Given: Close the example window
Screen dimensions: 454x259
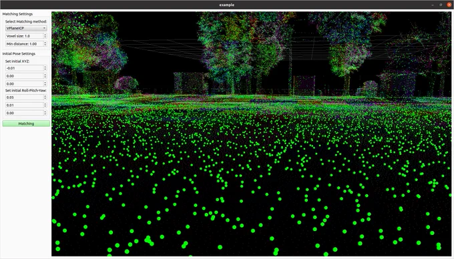Looking at the screenshot, I should (x=449, y=5).
